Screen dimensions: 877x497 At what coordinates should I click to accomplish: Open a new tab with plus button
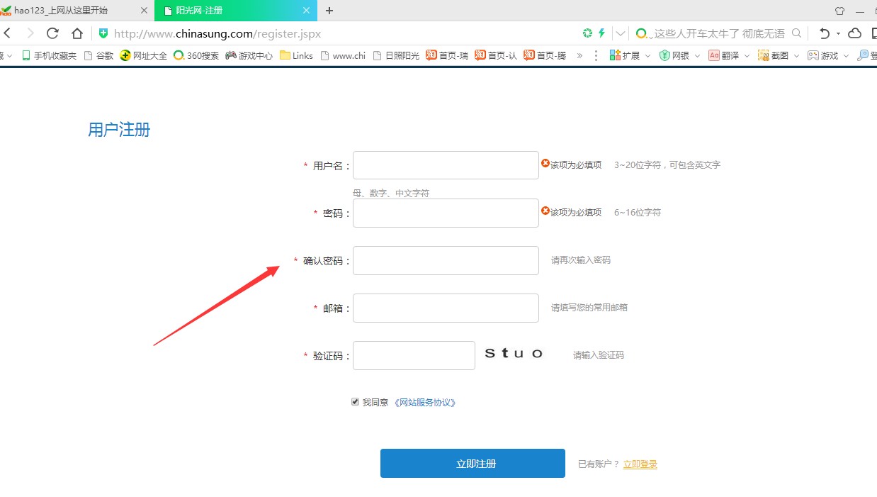coord(329,11)
